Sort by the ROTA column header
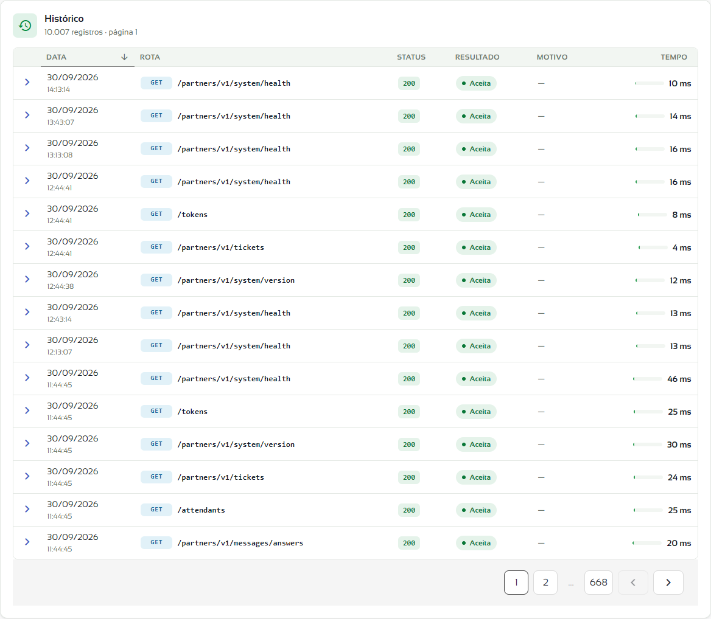The image size is (711, 619). pos(150,57)
